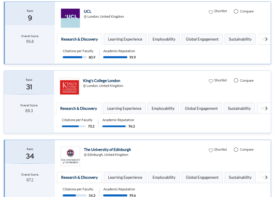
Task: Click UCL's 'London, United Kingdom' location text
Action: [x=105, y=17]
